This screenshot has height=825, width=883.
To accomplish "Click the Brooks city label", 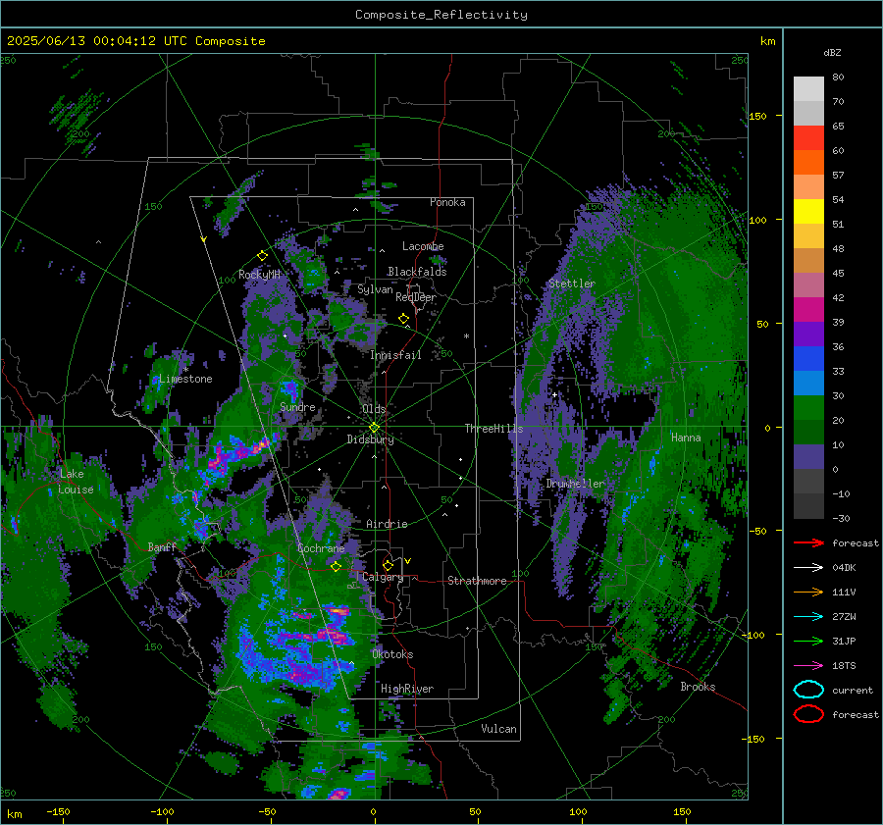I will (x=698, y=687).
